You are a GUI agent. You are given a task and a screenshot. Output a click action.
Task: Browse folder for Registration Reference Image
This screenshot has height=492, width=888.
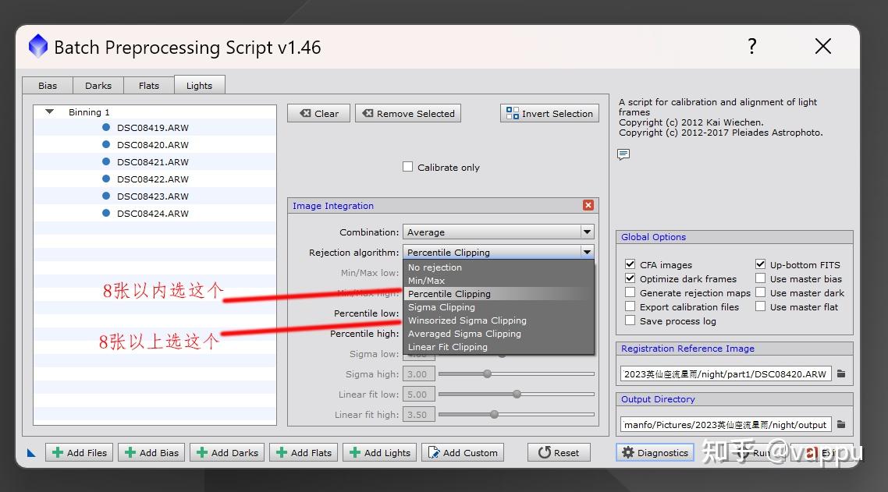tap(841, 373)
